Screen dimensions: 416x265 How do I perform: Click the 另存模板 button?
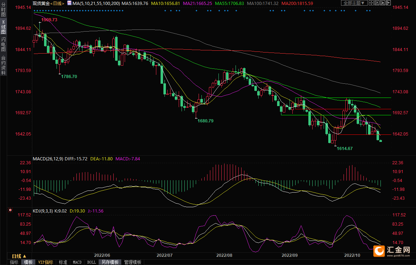click(x=110, y=262)
